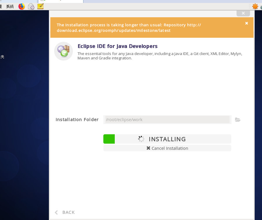Click the orange notification star in system tray
This screenshot has height=220, width=262.
coord(256,6)
